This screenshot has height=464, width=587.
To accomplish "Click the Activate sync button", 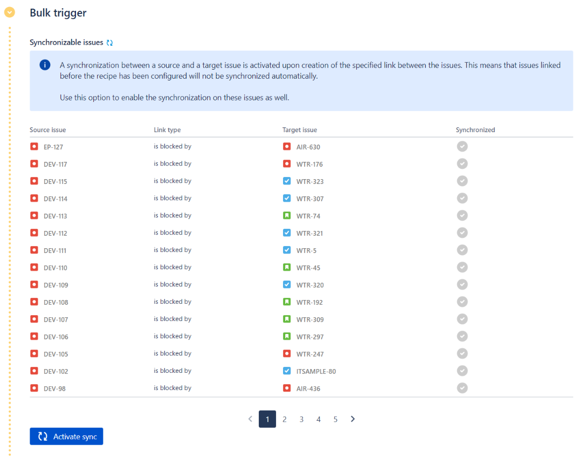I will pos(66,436).
